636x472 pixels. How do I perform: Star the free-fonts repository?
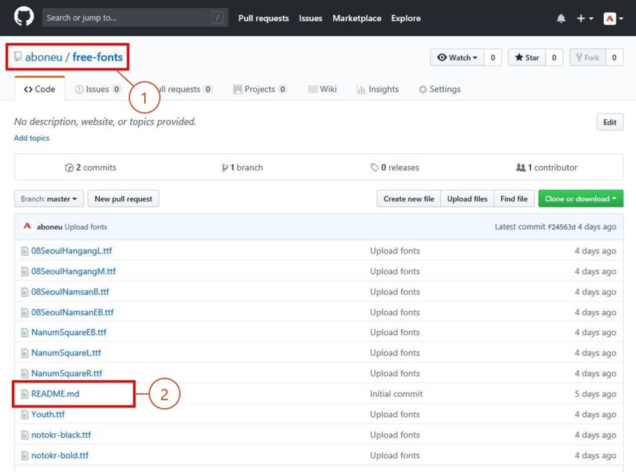(527, 57)
